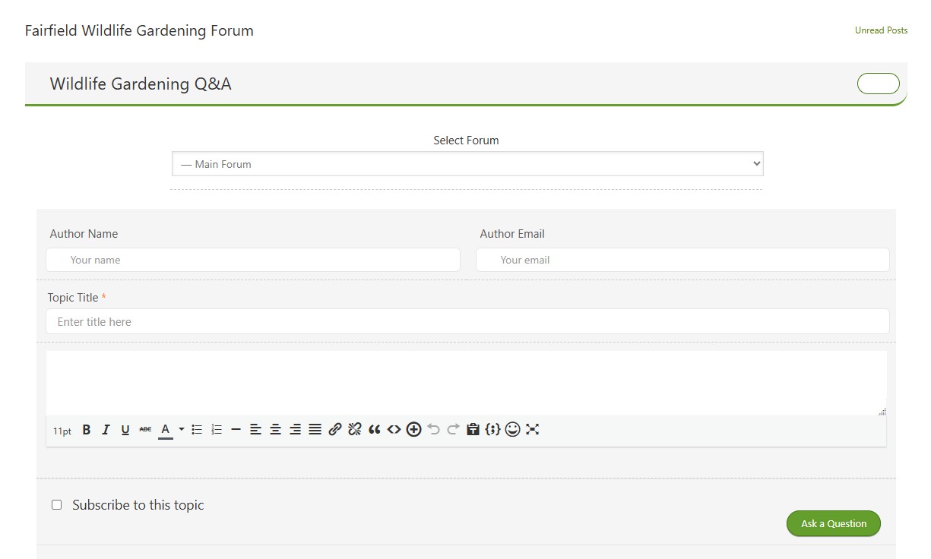Insert a link with the chain icon
The width and height of the screenshot is (931, 559).
click(x=335, y=430)
